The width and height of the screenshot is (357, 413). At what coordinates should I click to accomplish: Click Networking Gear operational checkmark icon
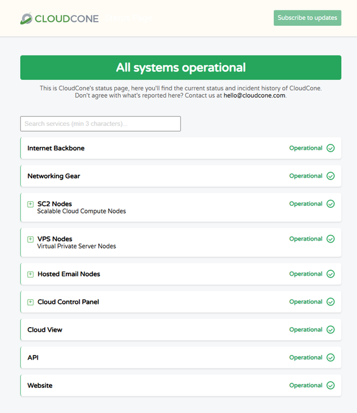[x=331, y=176]
